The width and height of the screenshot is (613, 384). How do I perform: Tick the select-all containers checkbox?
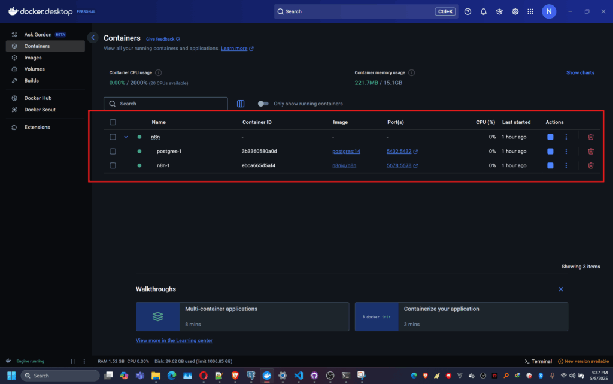113,122
